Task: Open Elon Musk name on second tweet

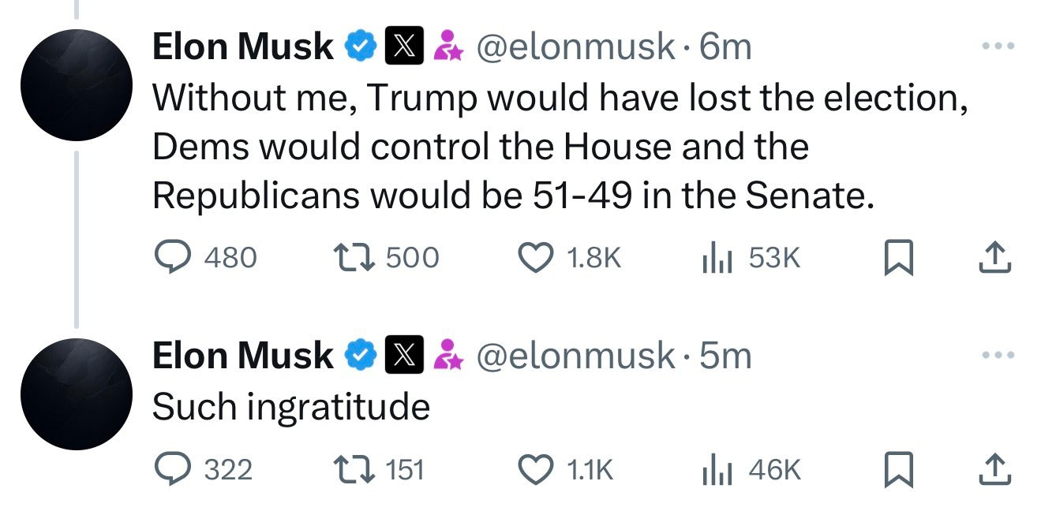Action: (x=242, y=356)
